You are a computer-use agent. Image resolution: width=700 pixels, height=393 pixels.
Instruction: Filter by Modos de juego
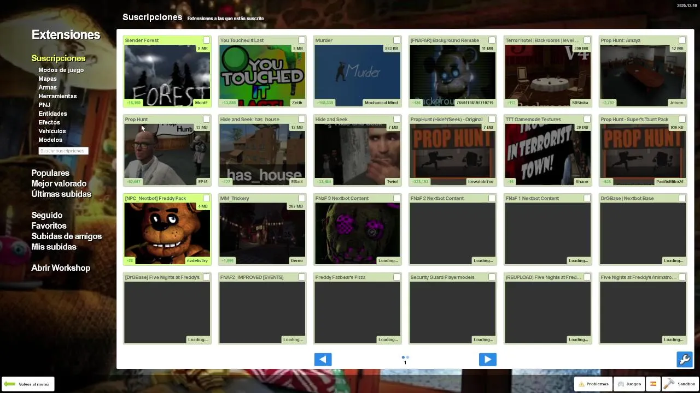61,70
